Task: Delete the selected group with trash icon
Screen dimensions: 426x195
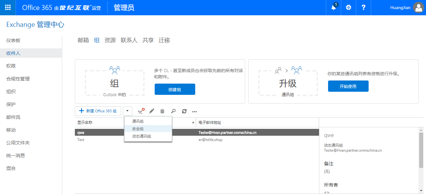Action: pos(162,111)
